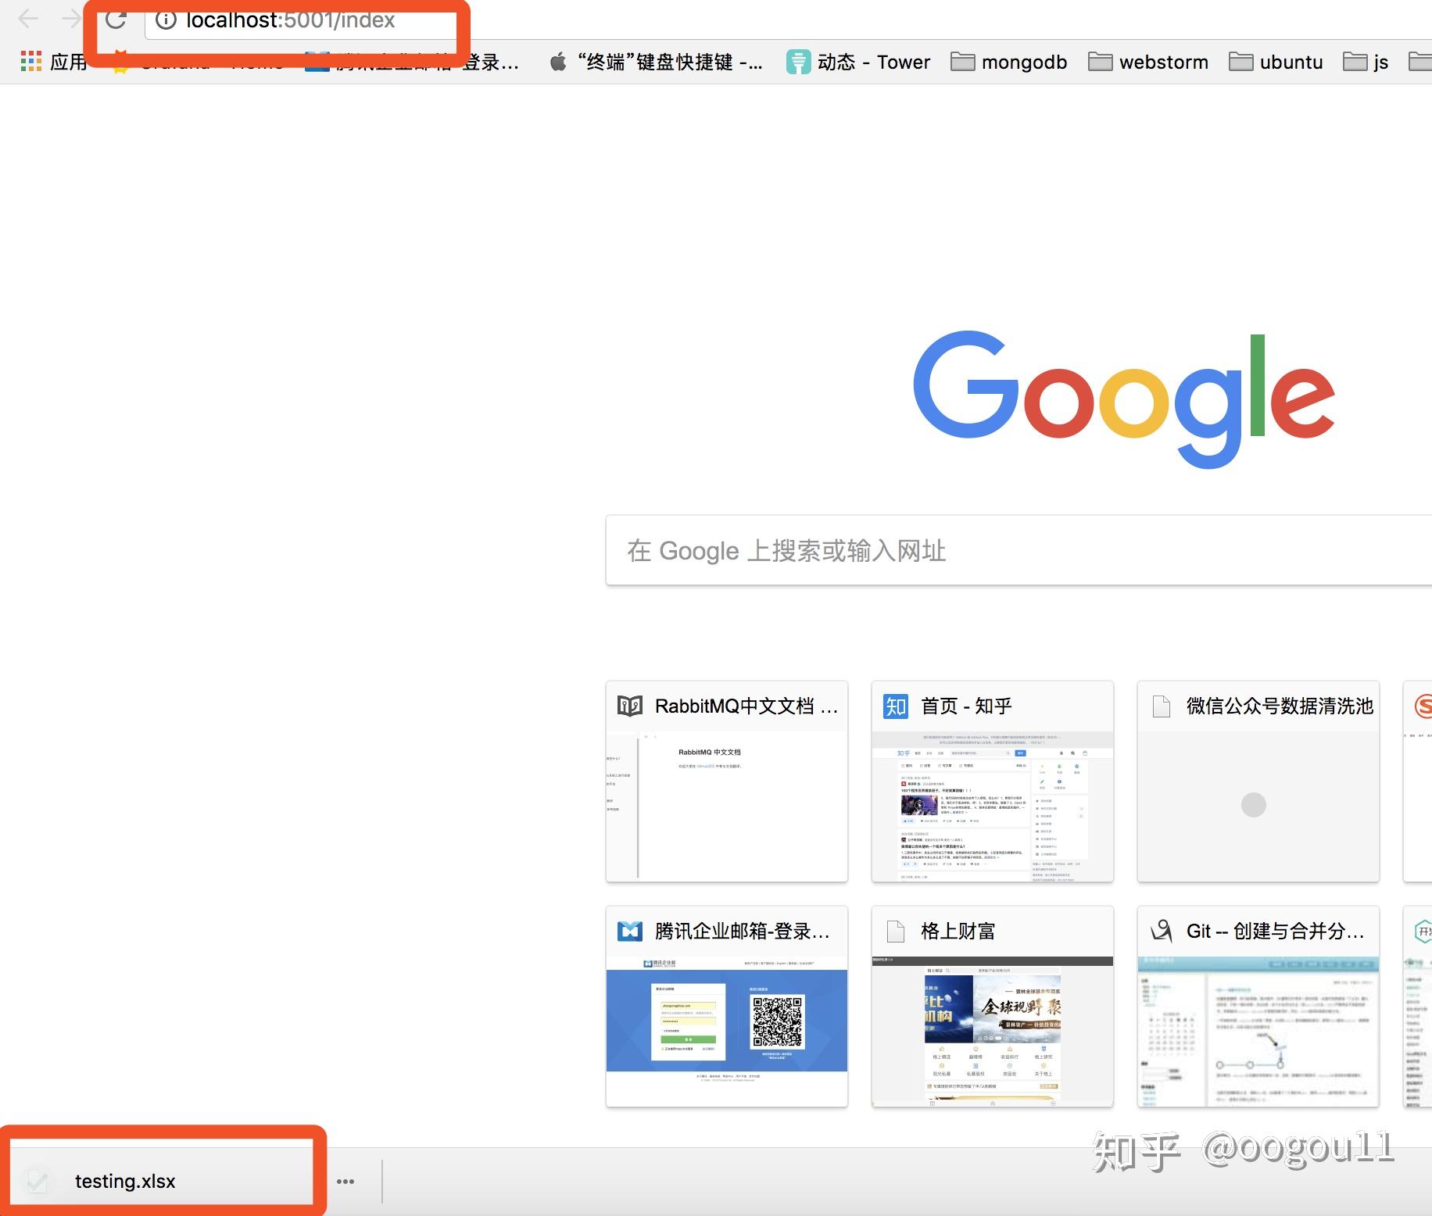Open the 终端键盘快捷键 bookmark
Viewport: 1432px width, 1216px height.
tap(655, 62)
